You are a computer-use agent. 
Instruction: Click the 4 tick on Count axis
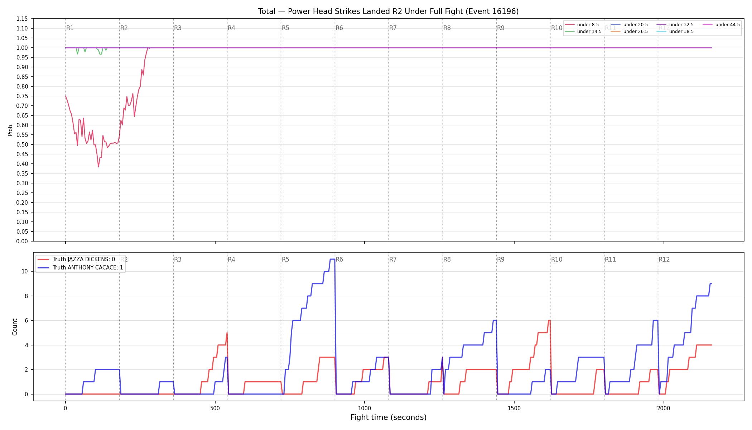pyautogui.click(x=26, y=345)
